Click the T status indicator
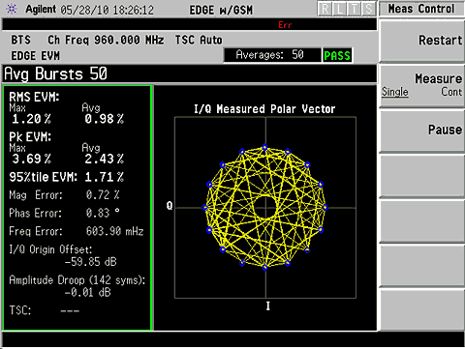This screenshot has height=349, width=465. click(354, 10)
